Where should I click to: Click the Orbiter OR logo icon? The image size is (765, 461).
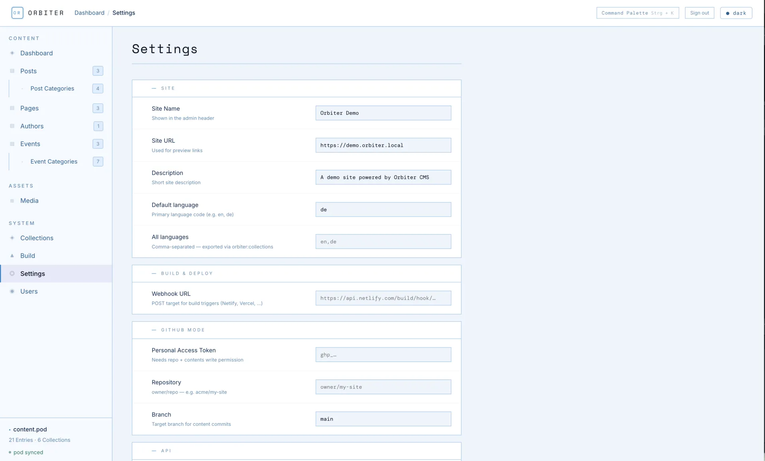[17, 13]
